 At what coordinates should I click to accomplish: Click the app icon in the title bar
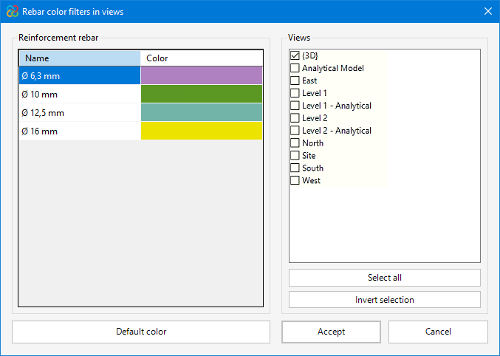12,11
